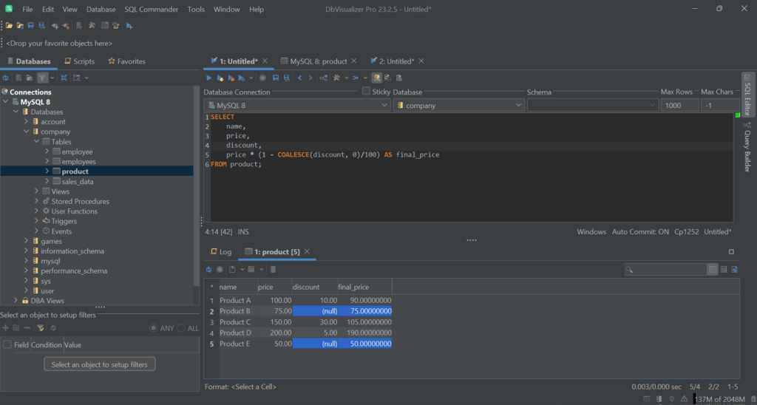Reload result grid with the refresh icon
The image size is (757, 405).
click(208, 269)
